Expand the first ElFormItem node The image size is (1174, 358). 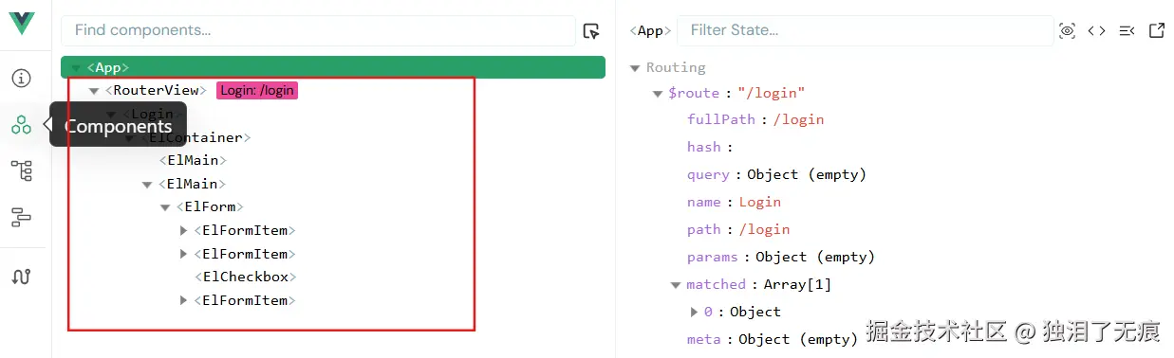(x=184, y=230)
